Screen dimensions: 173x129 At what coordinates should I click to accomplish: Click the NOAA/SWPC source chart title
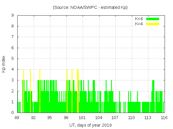click(x=90, y=8)
